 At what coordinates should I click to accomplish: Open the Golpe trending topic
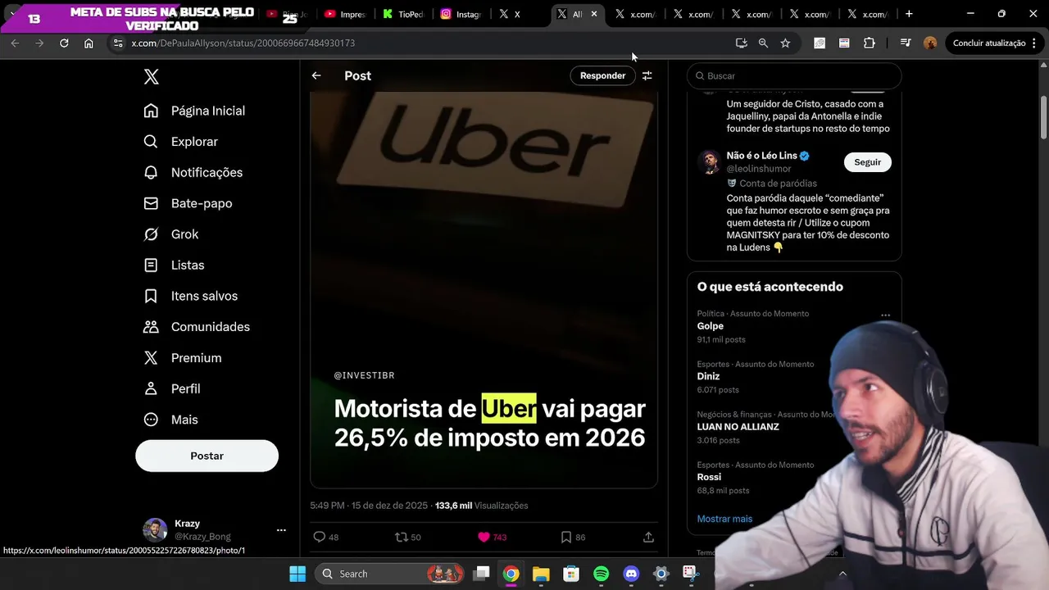711,326
